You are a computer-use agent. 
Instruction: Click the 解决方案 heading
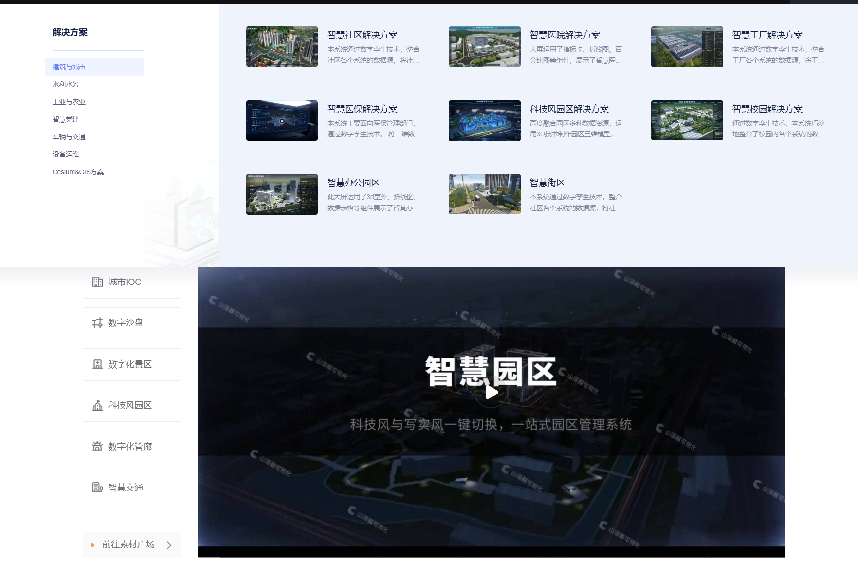pos(70,32)
